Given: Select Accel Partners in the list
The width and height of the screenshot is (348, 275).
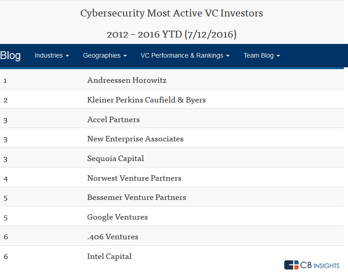Looking at the screenshot, I should click(x=113, y=119).
